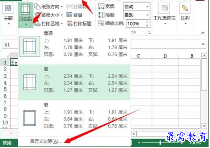Choose Custom Margins (自定义边距) option
210x148 pixels.
pos(46,141)
